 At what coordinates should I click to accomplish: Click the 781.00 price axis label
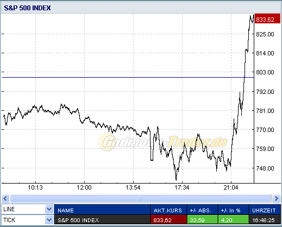point(265,111)
